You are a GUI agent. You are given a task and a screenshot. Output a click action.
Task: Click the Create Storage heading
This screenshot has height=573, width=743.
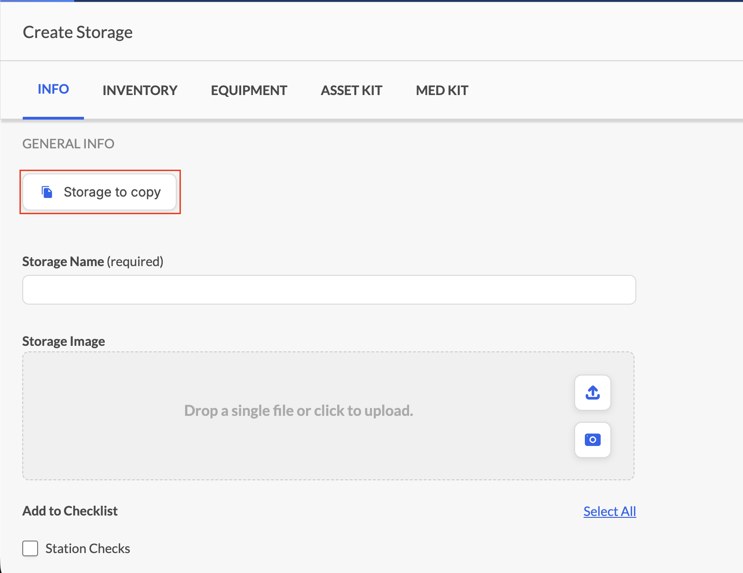point(78,32)
